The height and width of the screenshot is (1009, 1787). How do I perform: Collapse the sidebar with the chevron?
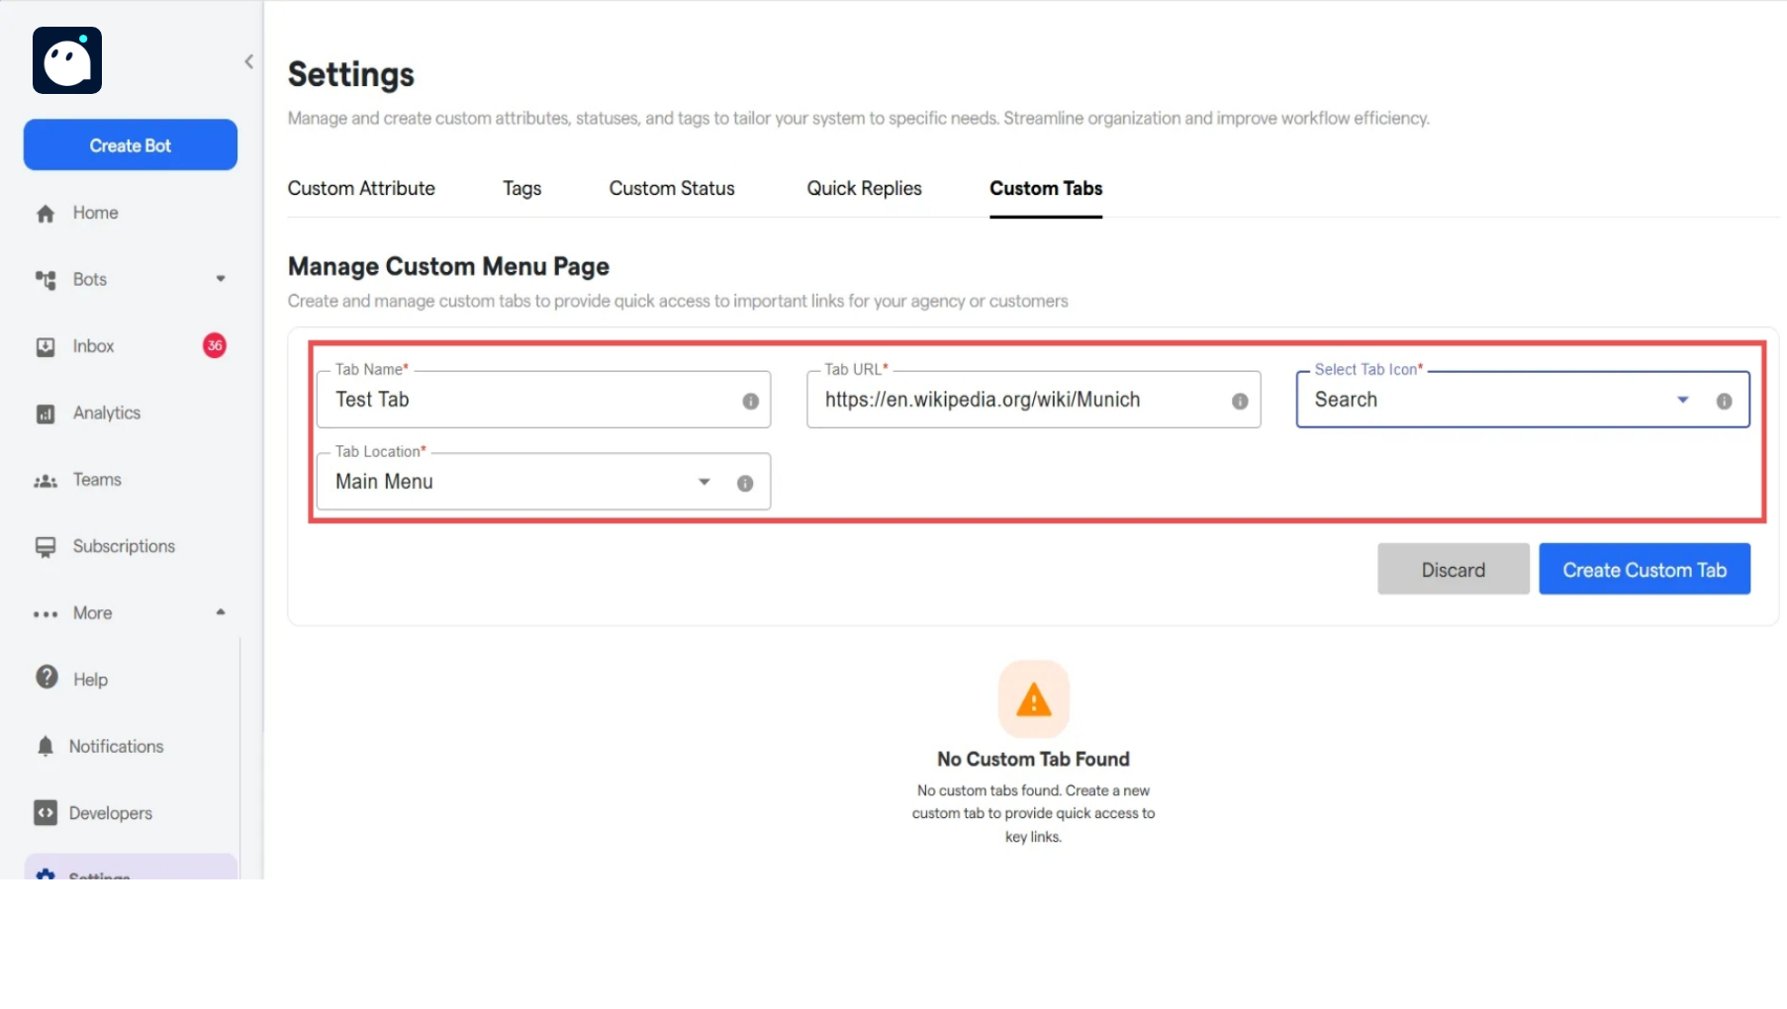click(x=249, y=61)
